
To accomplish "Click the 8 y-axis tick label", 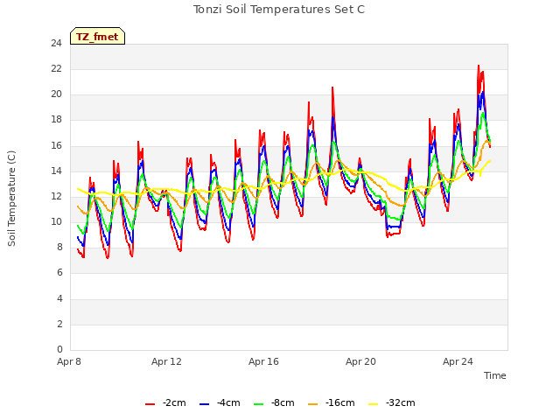I will click(x=59, y=247).
